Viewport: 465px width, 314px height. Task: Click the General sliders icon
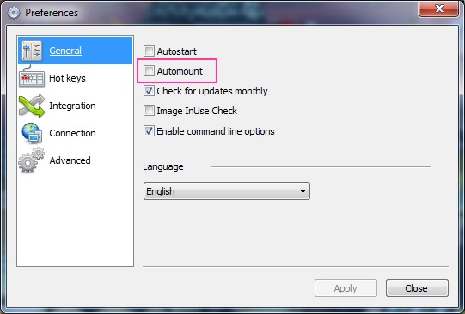tap(32, 51)
